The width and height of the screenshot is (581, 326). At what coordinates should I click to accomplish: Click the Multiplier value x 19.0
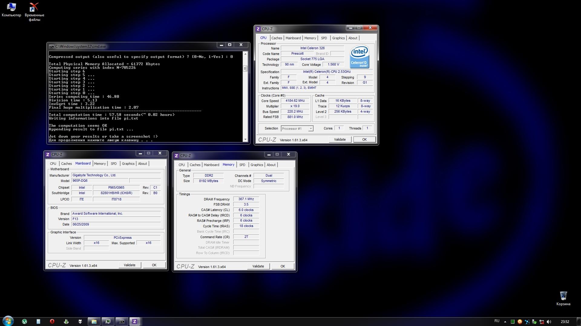[295, 106]
